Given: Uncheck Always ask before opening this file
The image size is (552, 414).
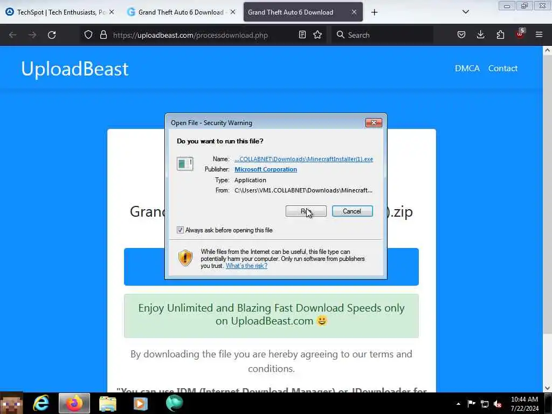Looking at the screenshot, I should [180, 230].
